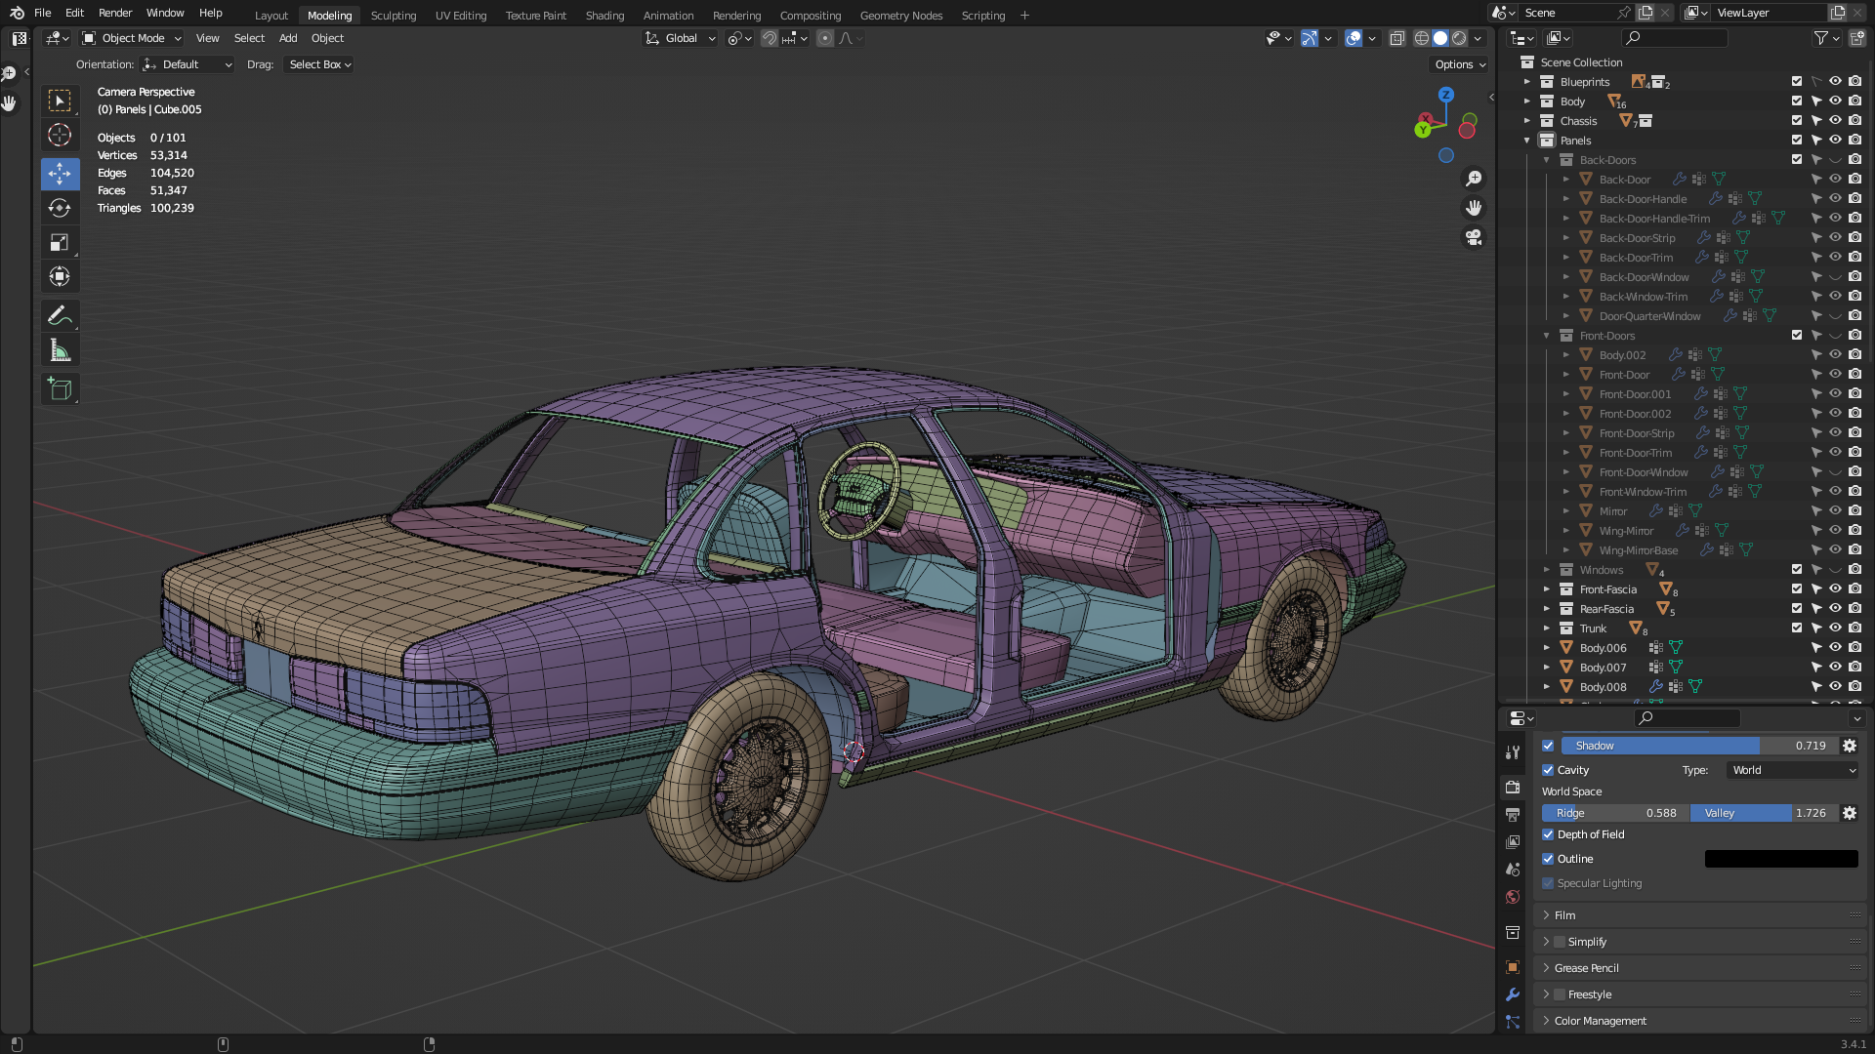Toggle camera view in the viewport

click(x=1474, y=237)
